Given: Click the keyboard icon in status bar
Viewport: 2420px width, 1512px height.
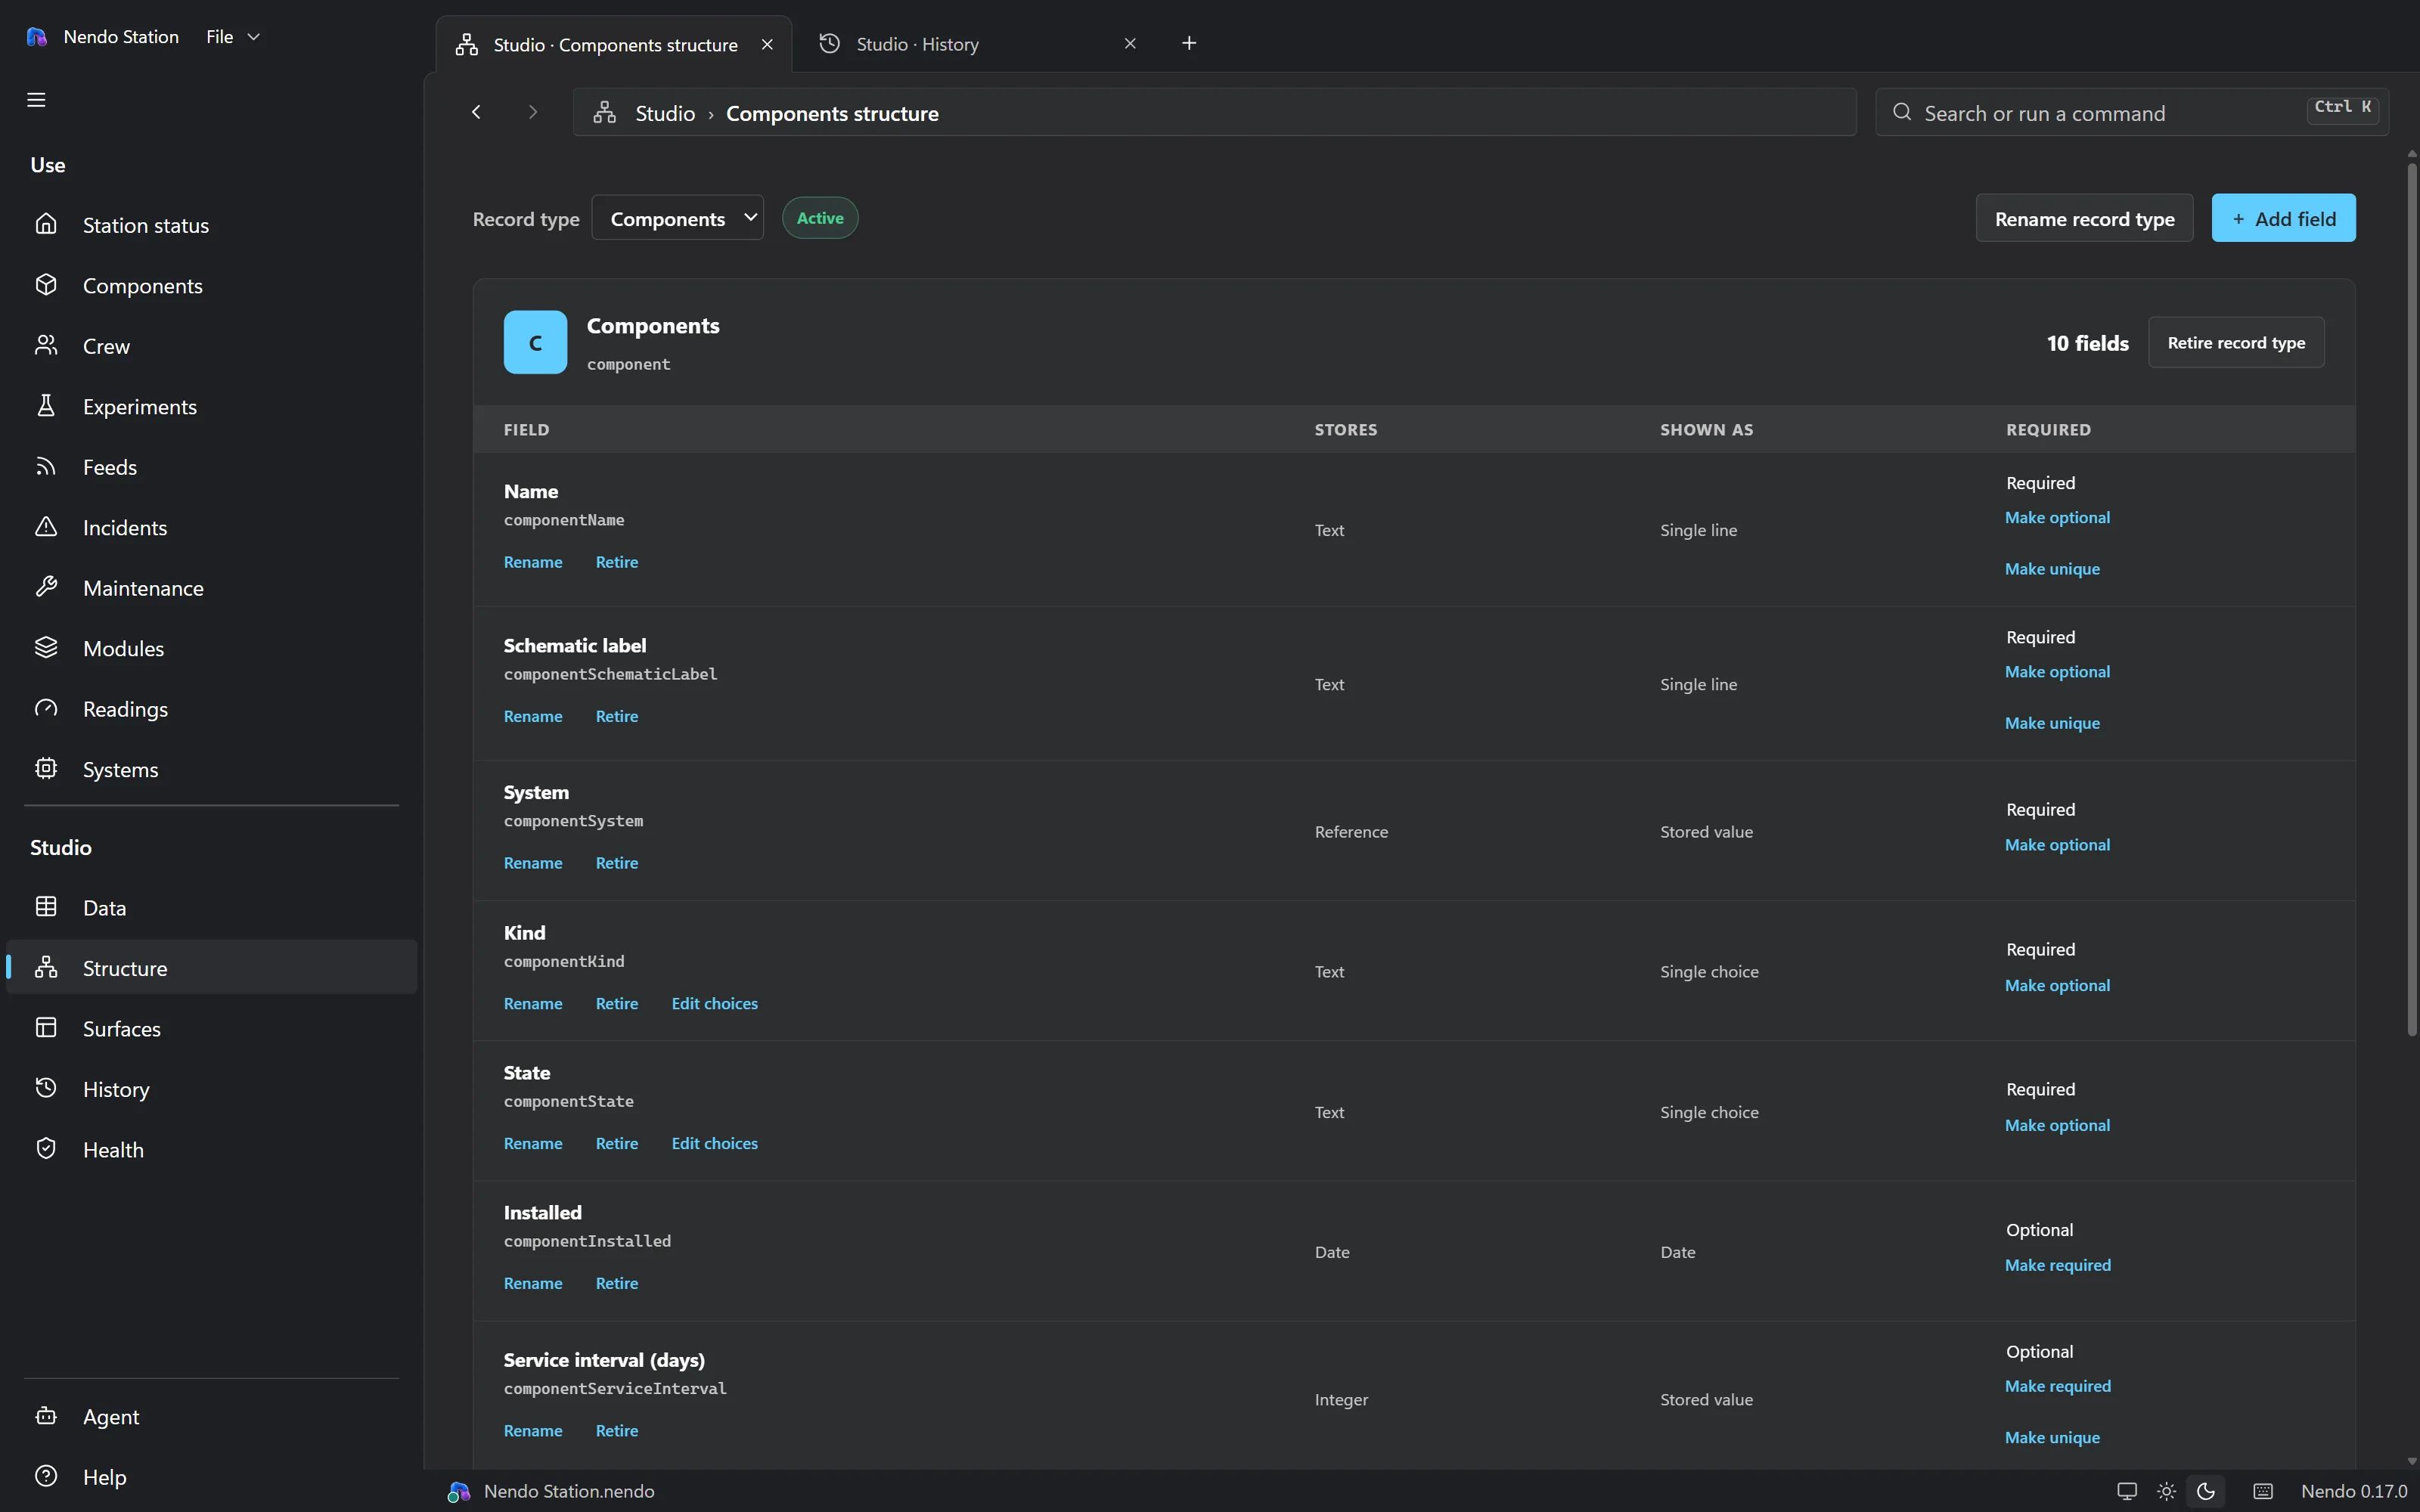Looking at the screenshot, I should 2263,1491.
